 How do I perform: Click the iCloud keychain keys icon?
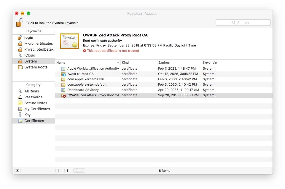20,55
